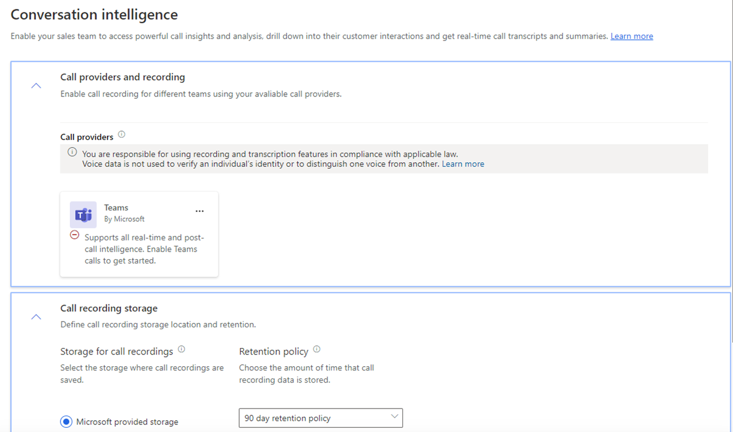Click the Call providers and recording heading

point(123,77)
